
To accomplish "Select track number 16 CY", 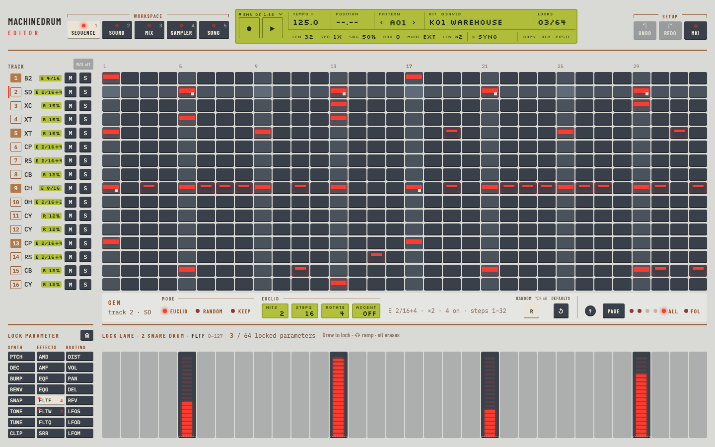I will click(x=16, y=285).
